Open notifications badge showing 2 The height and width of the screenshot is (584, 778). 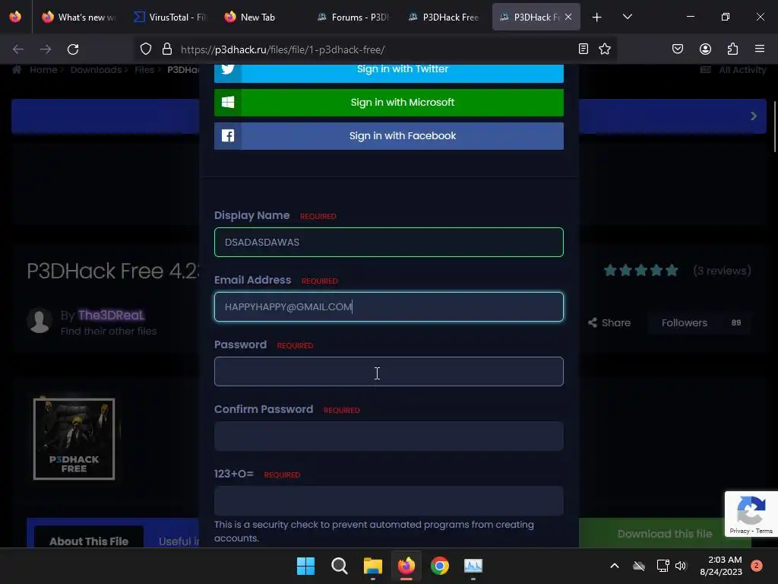pos(756,566)
